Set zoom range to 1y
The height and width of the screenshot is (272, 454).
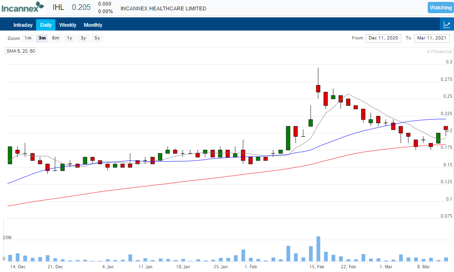click(x=69, y=38)
